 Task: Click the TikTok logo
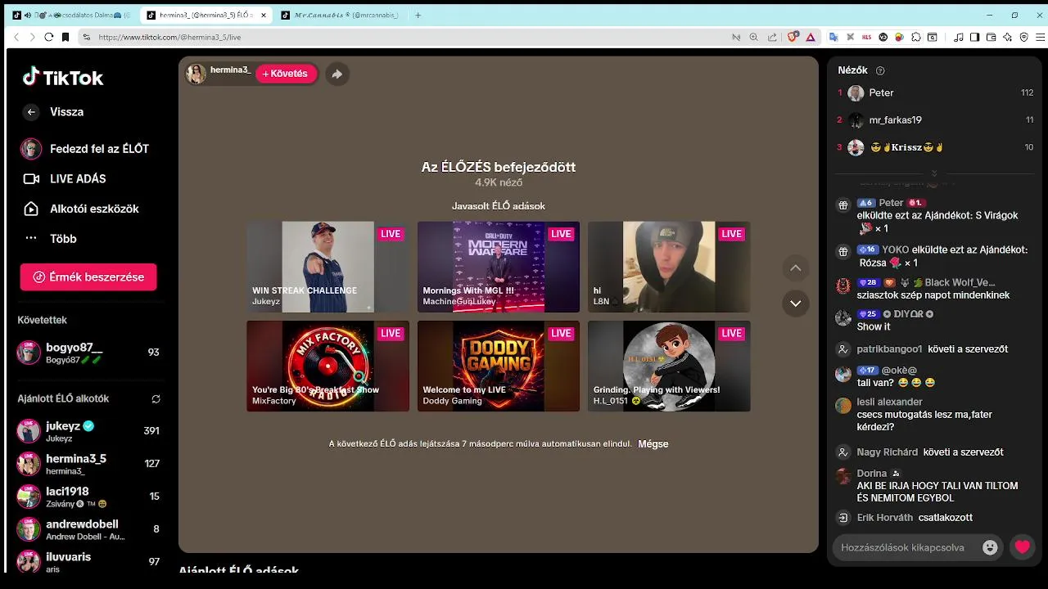pos(63,78)
